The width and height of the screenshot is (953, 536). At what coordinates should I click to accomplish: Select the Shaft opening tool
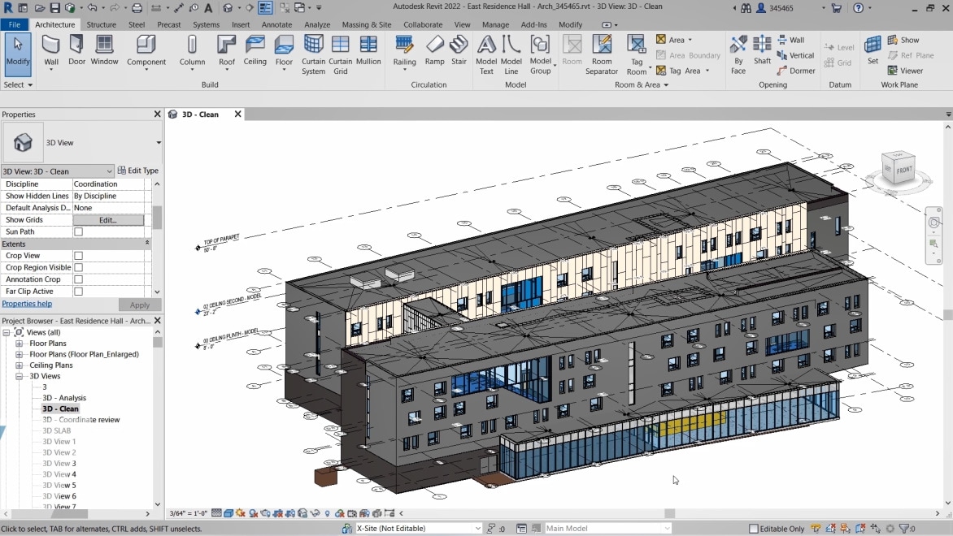761,52
